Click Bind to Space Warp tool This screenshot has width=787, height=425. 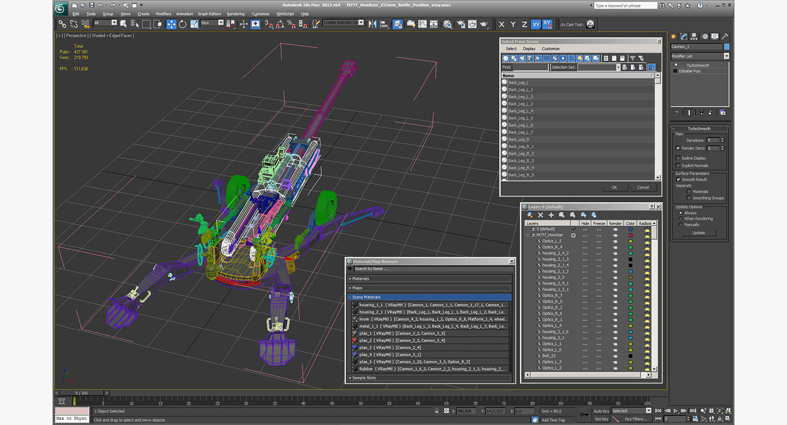[85, 24]
